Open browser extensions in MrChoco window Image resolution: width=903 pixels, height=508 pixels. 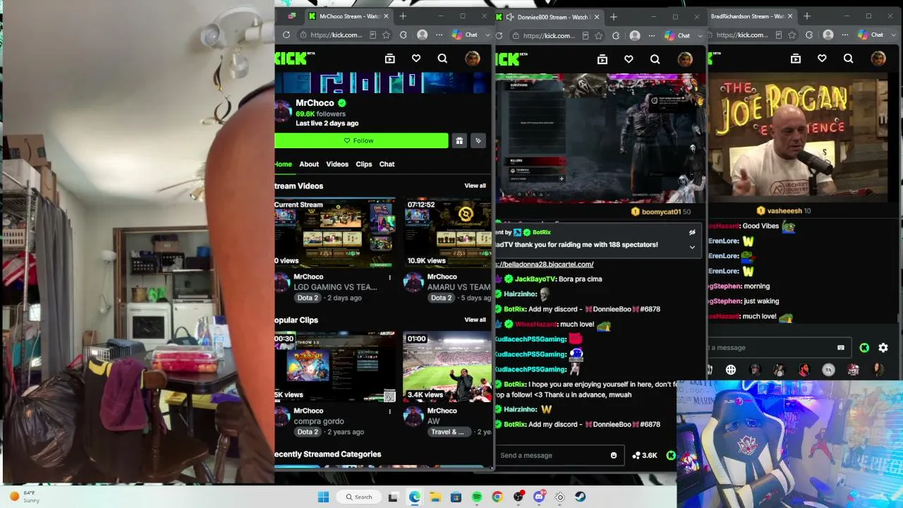point(403,35)
